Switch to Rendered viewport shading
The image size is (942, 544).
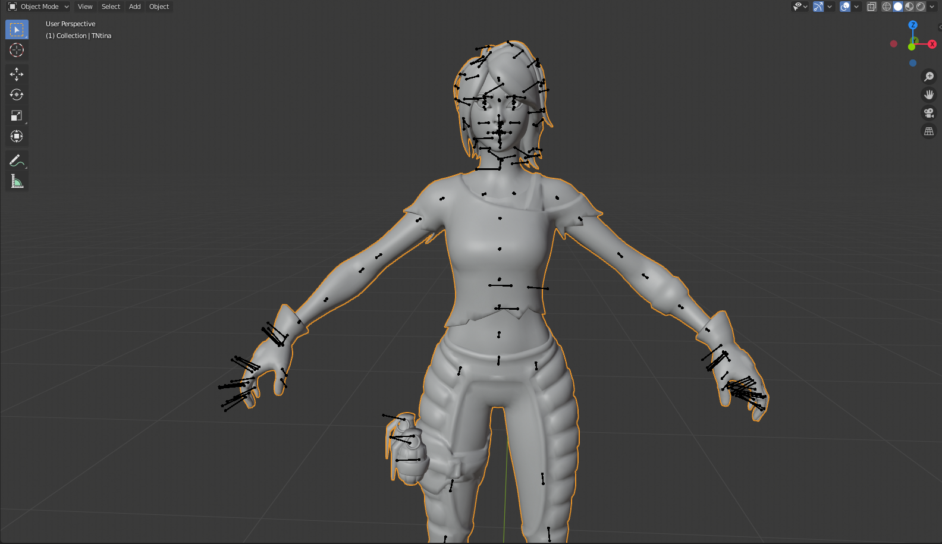point(921,7)
